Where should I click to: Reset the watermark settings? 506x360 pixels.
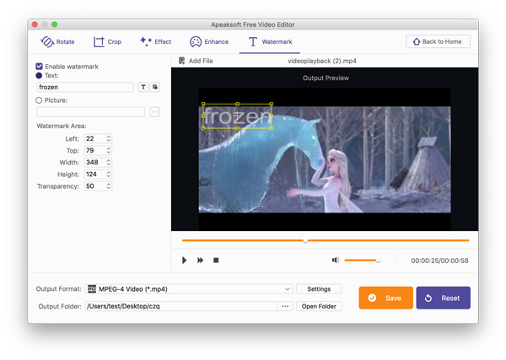443,298
